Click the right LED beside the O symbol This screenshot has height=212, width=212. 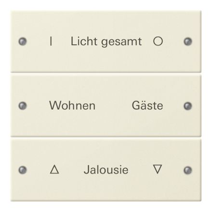click(x=188, y=41)
